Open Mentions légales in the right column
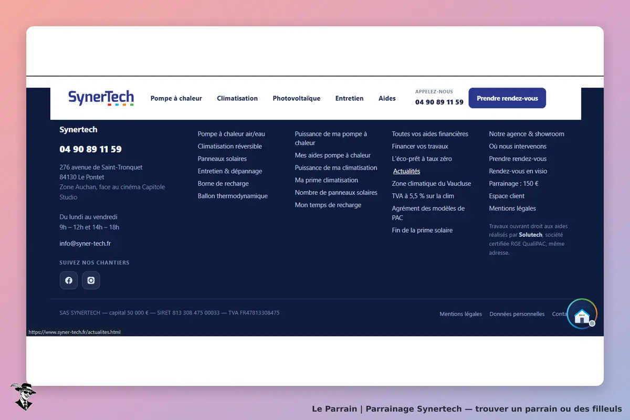The height and width of the screenshot is (420, 630). (512, 208)
